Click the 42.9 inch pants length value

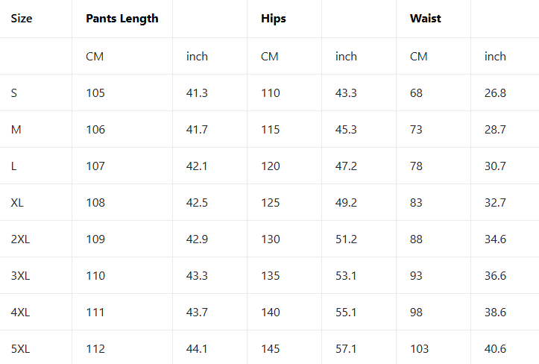tap(197, 239)
